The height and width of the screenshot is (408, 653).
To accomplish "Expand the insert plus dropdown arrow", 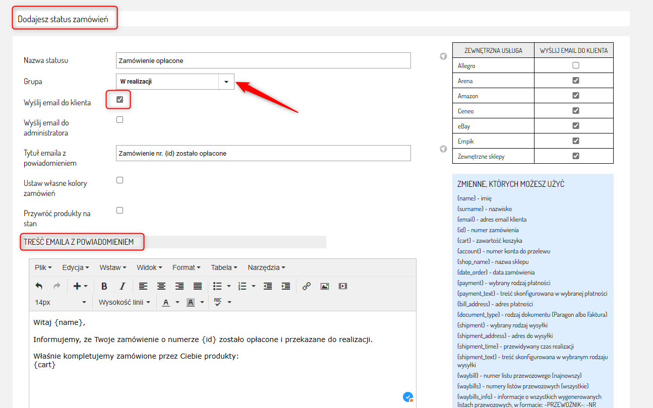I will click(86, 286).
